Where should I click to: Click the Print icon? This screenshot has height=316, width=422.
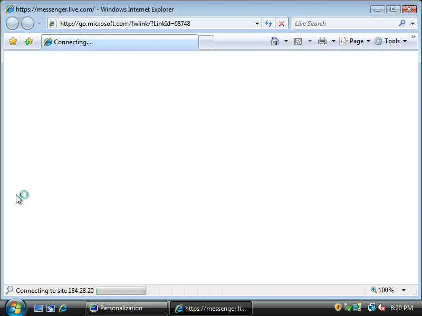322,41
